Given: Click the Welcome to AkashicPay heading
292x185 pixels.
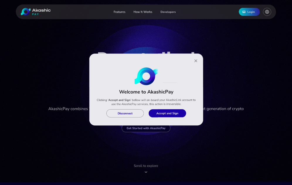Looking at the screenshot, I should click(146, 92).
